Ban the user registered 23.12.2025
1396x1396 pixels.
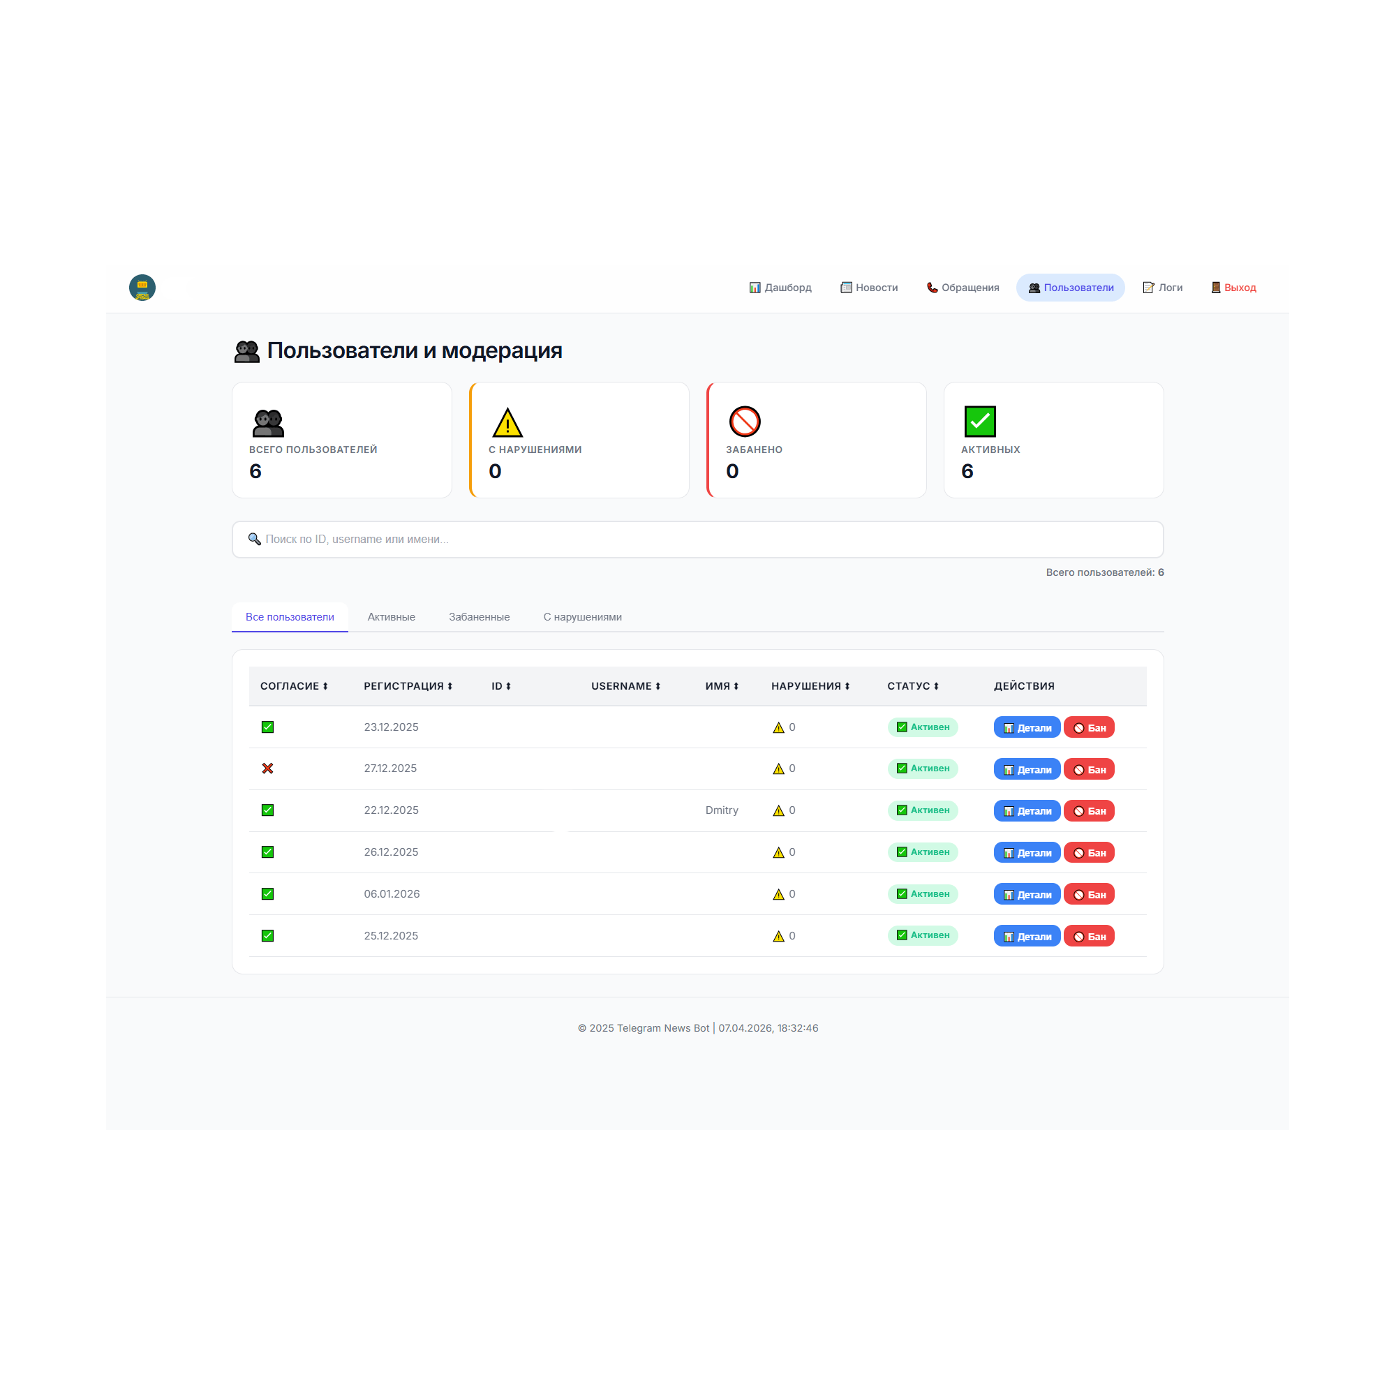[1089, 727]
